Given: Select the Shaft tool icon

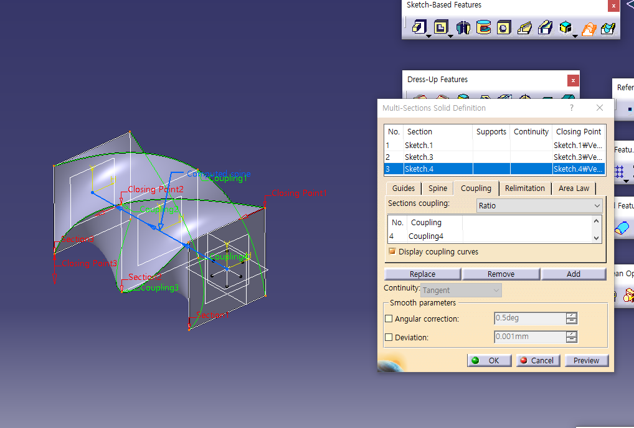Looking at the screenshot, I should tap(463, 27).
